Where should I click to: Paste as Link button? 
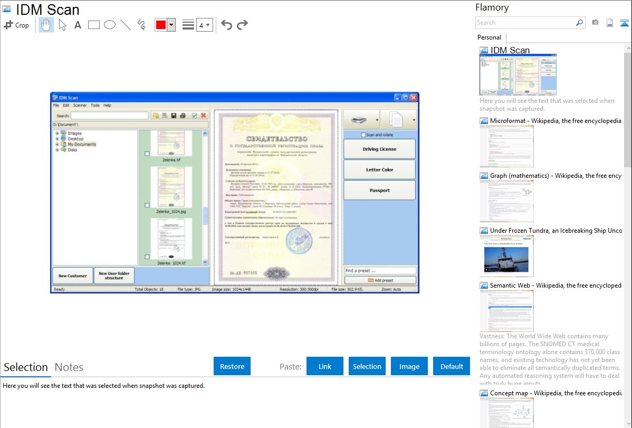pyautogui.click(x=325, y=366)
